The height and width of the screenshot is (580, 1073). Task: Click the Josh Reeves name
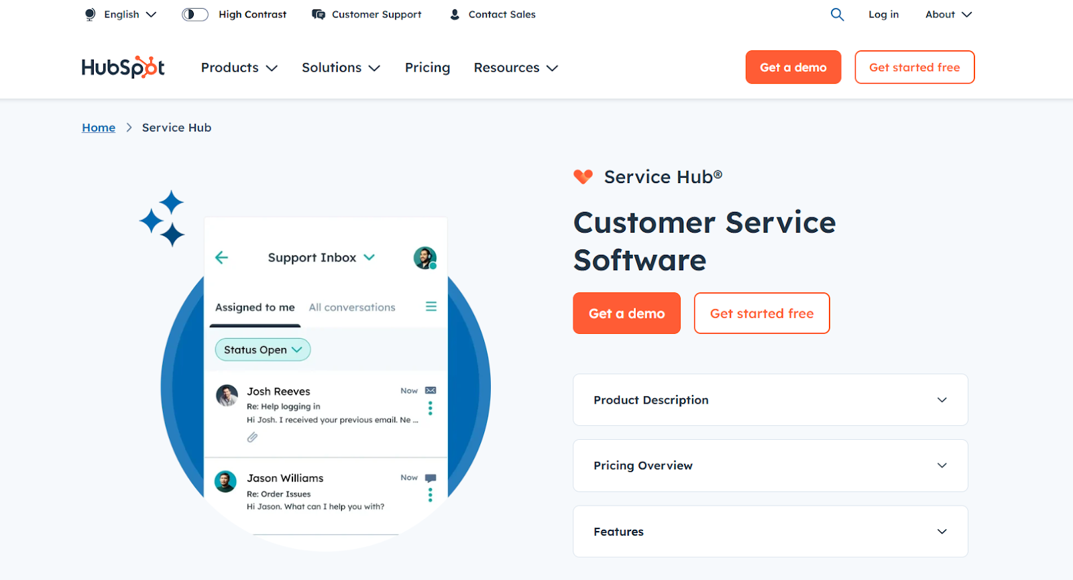tap(278, 392)
